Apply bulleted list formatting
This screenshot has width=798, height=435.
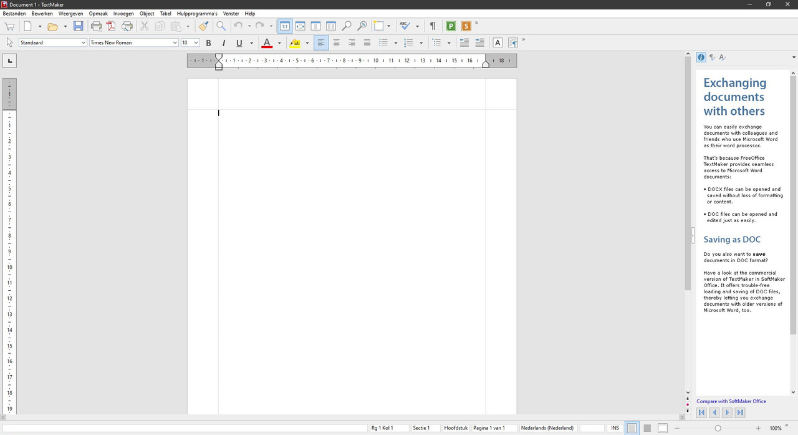383,43
